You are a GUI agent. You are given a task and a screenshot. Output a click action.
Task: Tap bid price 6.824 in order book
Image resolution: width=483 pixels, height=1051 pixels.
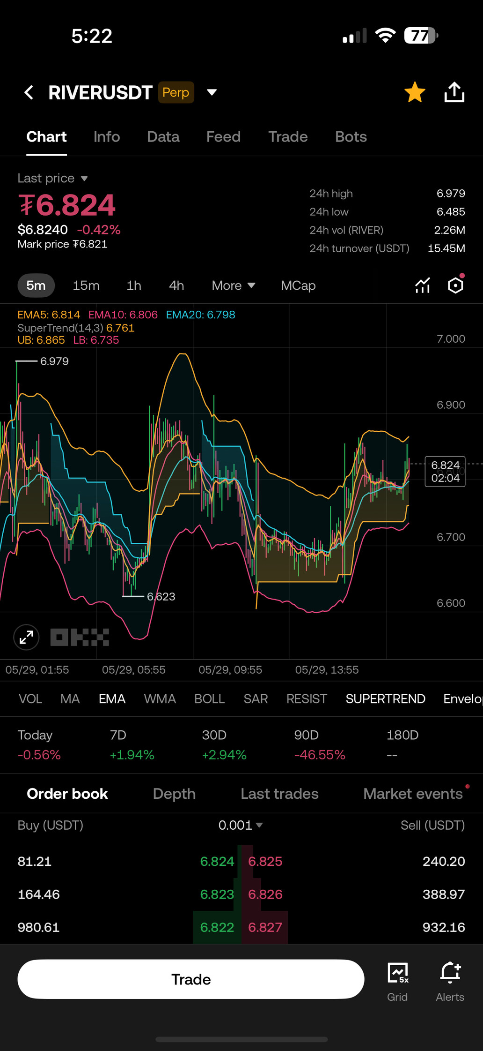[x=217, y=861]
